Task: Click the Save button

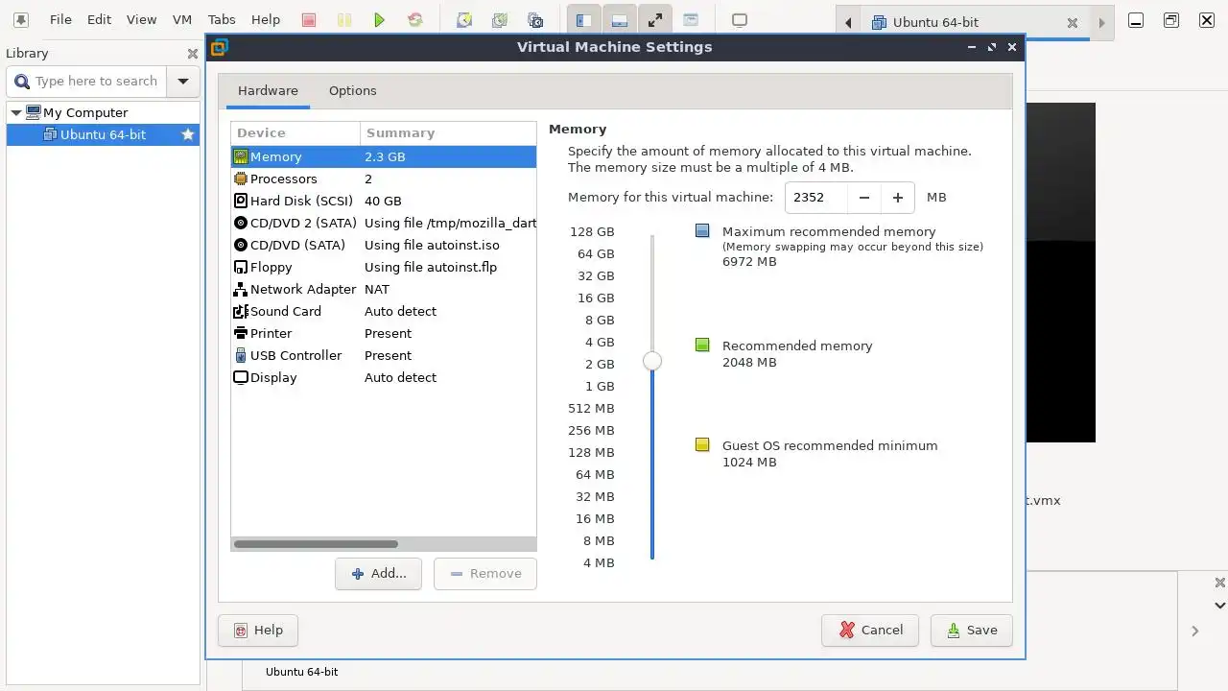Action: (971, 630)
